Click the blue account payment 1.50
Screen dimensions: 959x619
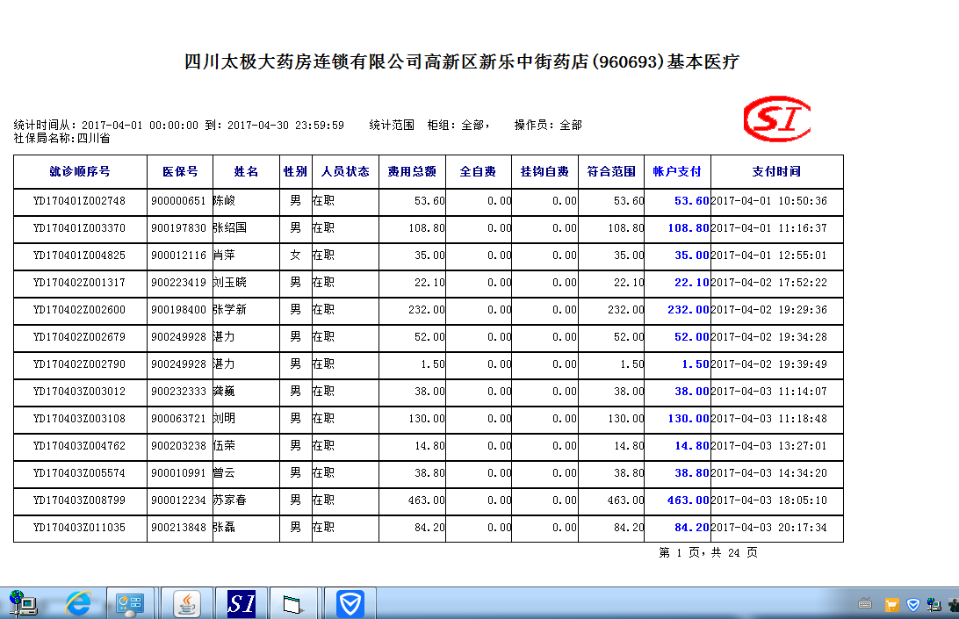[696, 364]
